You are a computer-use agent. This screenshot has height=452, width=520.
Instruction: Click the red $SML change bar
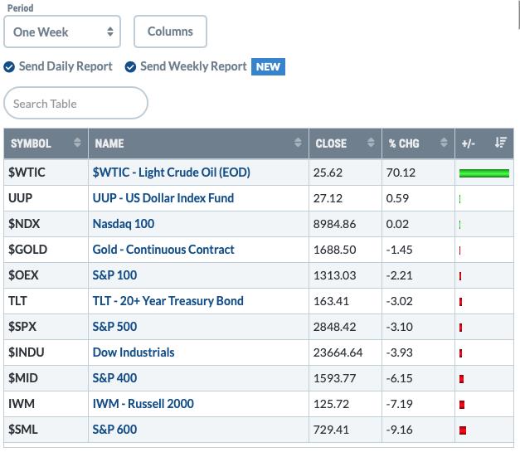463,430
